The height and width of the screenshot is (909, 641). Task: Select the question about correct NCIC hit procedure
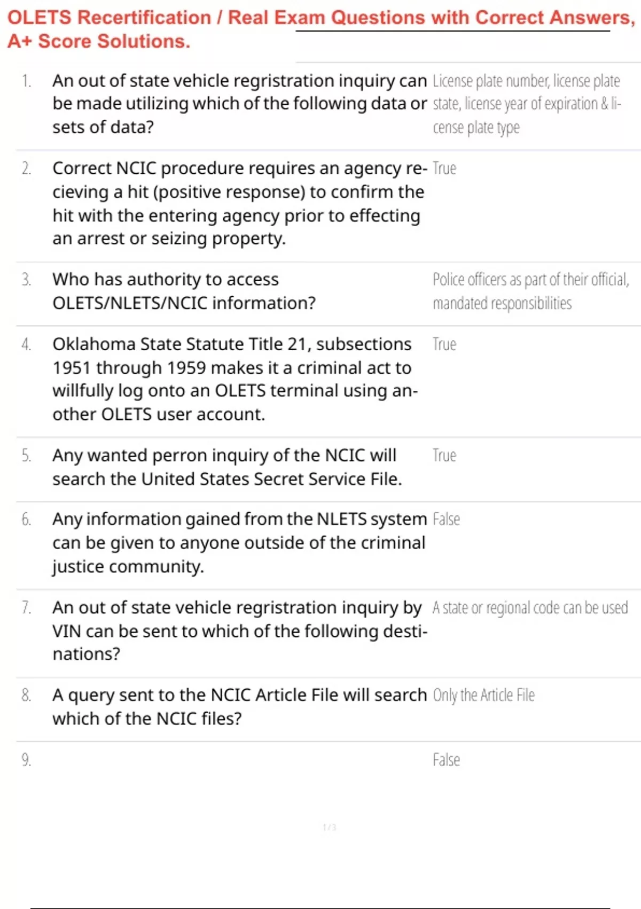(x=239, y=203)
